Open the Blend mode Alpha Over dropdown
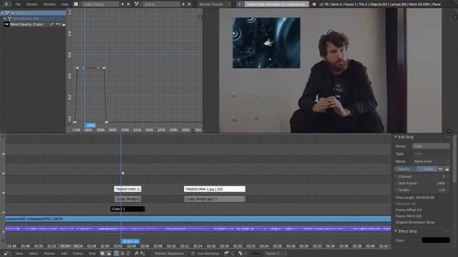This screenshot has width=458, height=257. click(431, 161)
